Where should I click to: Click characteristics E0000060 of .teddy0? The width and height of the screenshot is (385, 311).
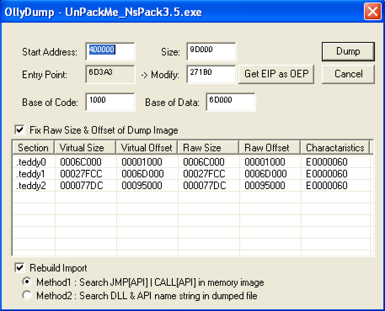326,162
